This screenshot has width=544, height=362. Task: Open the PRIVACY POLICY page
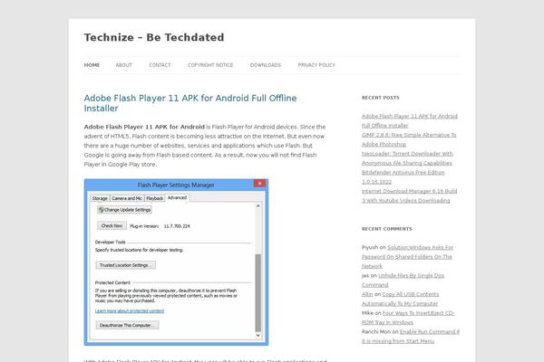tap(316, 65)
